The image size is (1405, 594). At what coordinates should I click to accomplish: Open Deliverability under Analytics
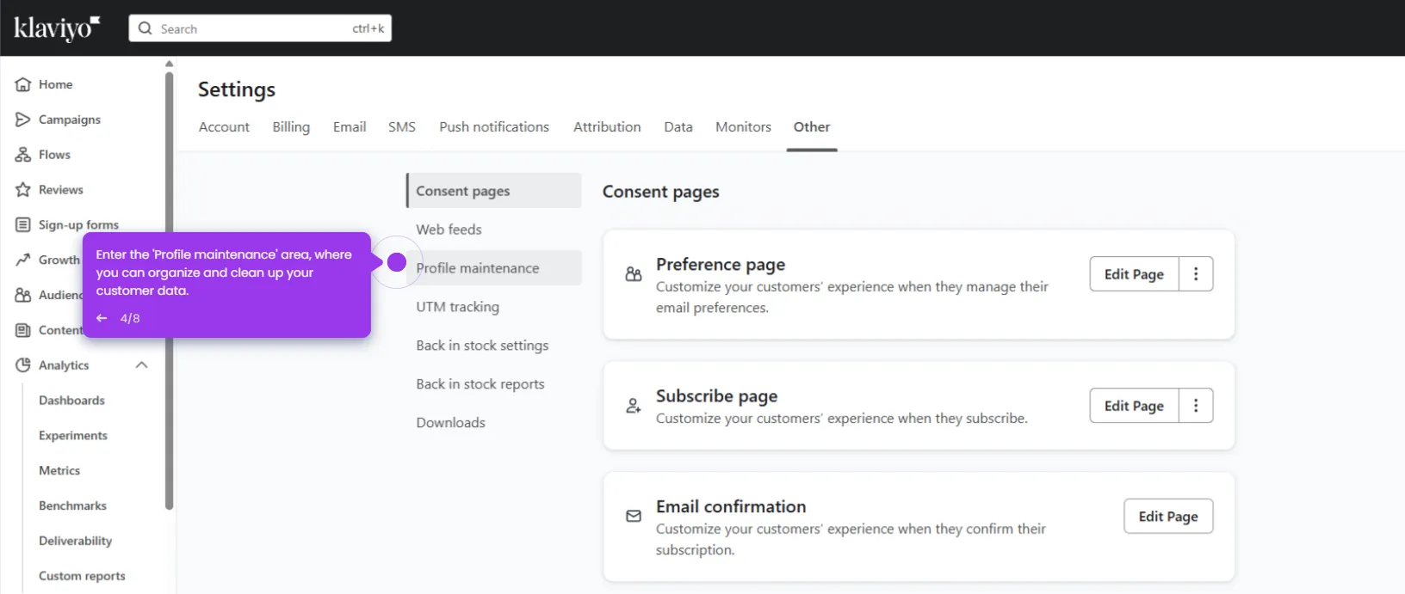75,541
